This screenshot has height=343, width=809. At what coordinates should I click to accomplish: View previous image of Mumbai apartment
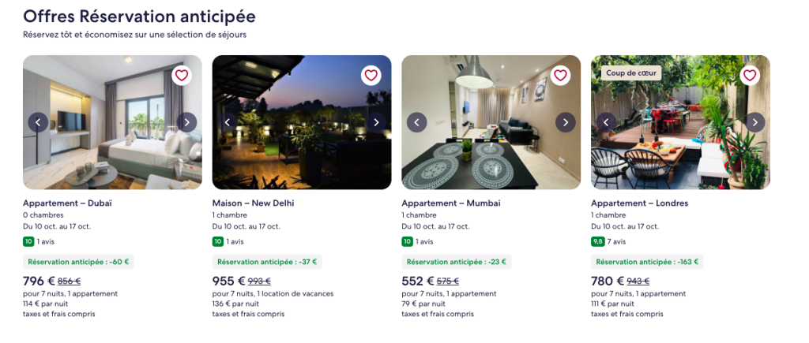(x=417, y=122)
